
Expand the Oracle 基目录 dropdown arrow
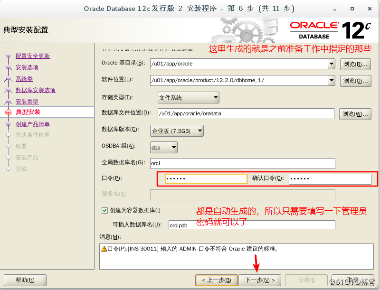pos(332,64)
